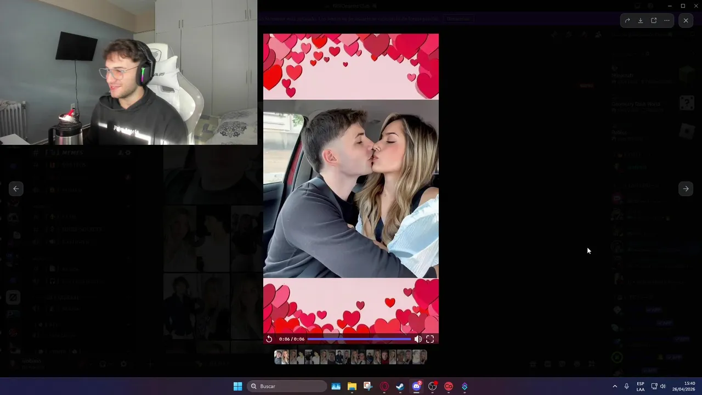Image resolution: width=702 pixels, height=395 pixels.
Task: Mute the video with the speaker icon
Action: 418,339
